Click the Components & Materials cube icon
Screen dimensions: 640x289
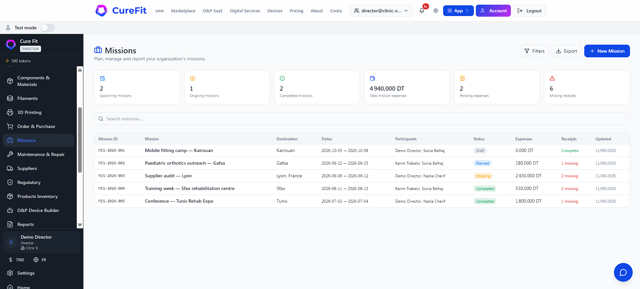click(10, 81)
